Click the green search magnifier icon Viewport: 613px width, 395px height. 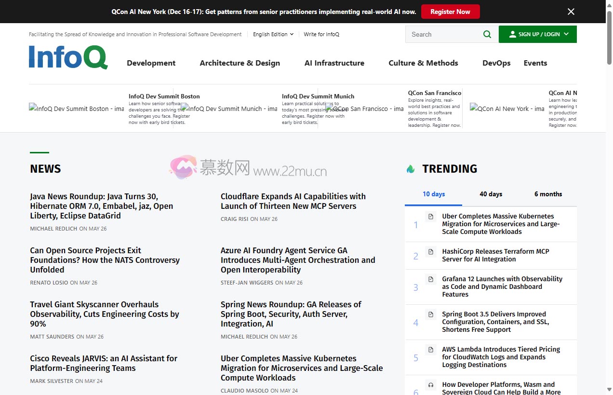[x=487, y=34]
